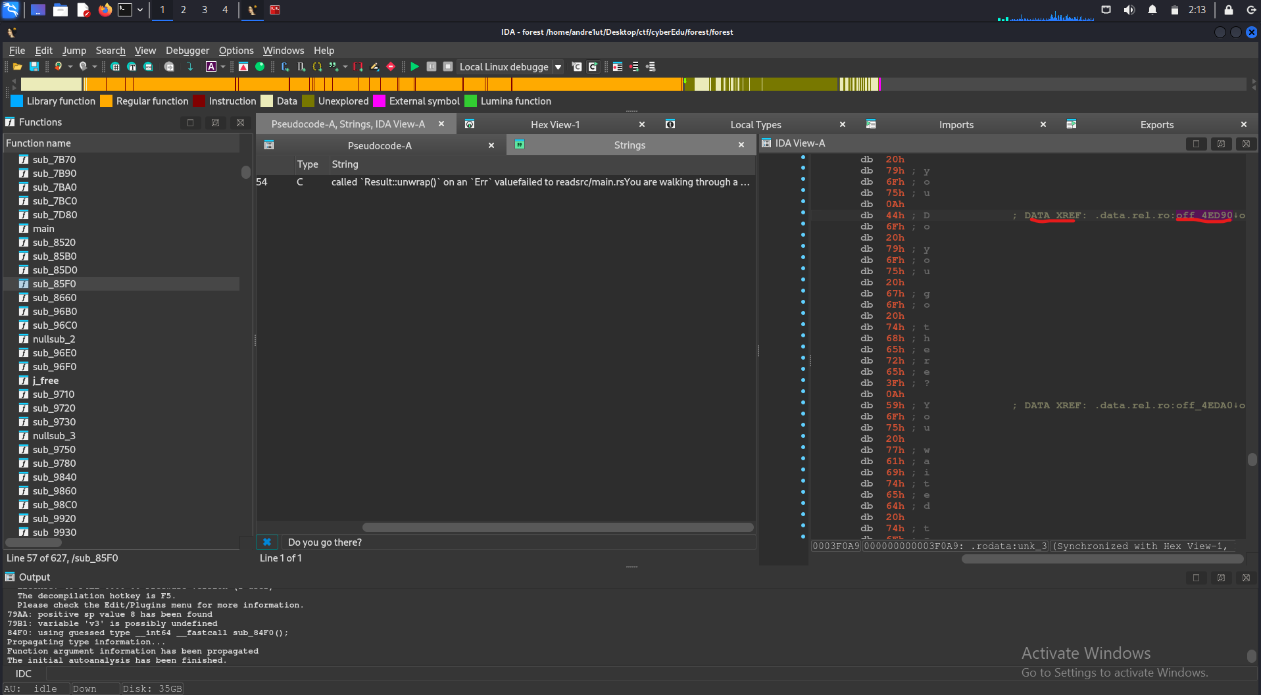Select function main in Functions list
This screenshot has height=695, width=1261.
coord(43,228)
